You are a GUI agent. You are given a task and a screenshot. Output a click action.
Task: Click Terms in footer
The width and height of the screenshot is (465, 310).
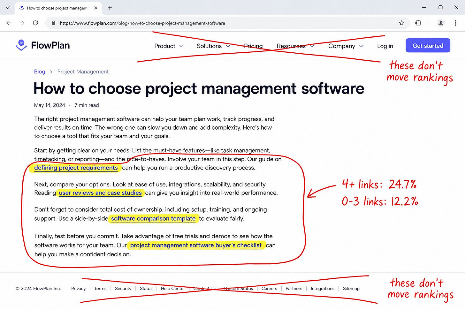point(100,289)
